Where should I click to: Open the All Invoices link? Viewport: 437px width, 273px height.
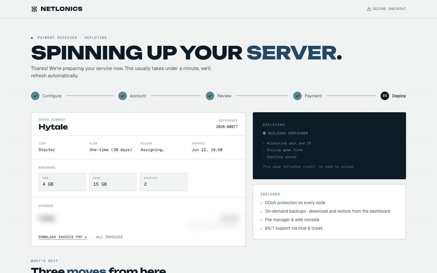coord(110,237)
